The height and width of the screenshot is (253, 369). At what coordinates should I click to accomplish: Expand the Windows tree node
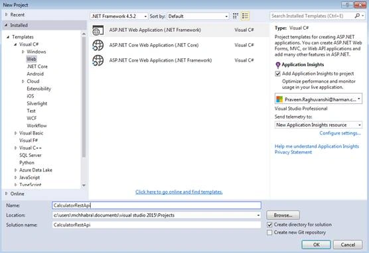23,52
